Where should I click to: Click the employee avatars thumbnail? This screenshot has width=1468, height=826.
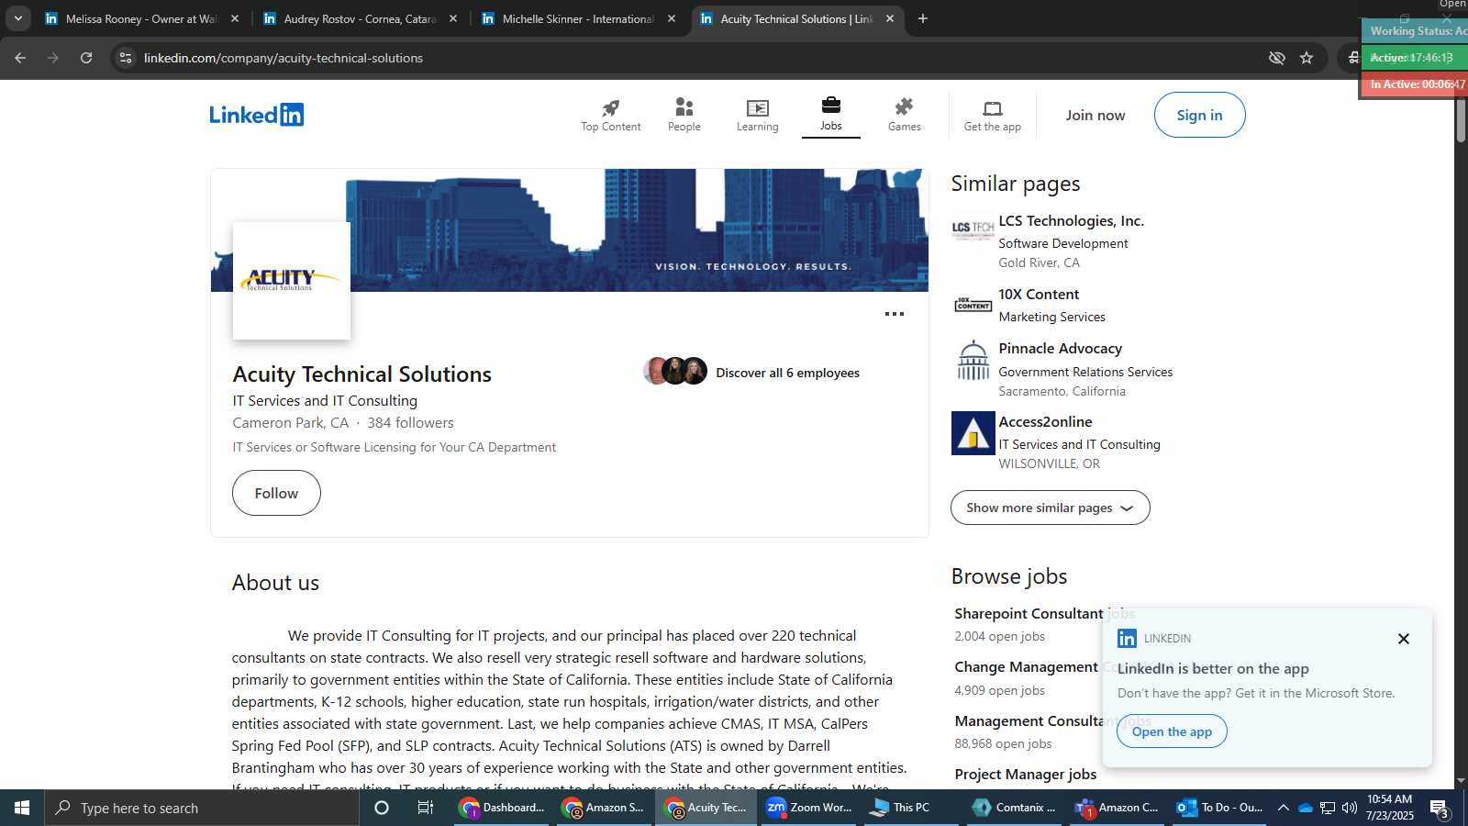pyautogui.click(x=675, y=371)
